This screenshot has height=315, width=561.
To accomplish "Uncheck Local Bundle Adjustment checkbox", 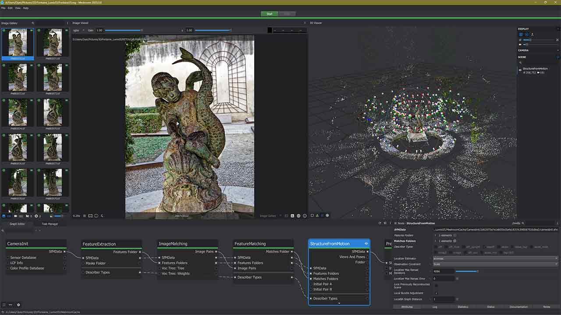I will tap(436, 293).
